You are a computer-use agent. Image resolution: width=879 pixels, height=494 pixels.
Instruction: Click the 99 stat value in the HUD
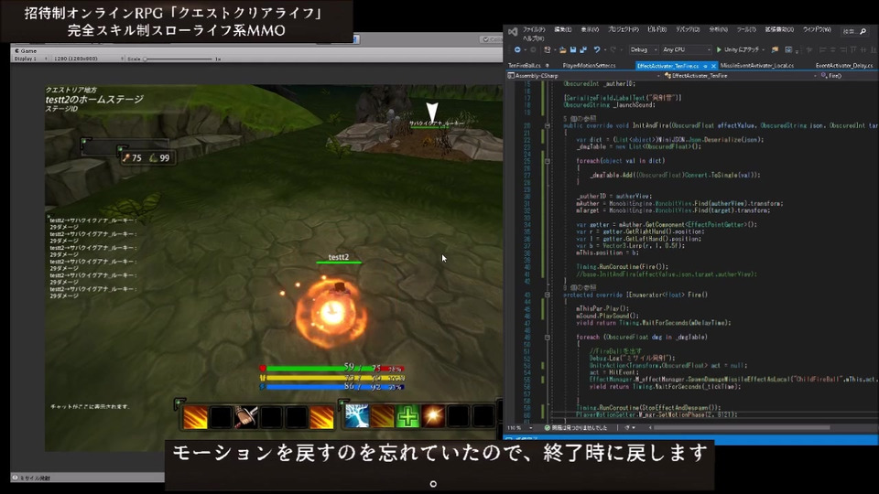(x=164, y=158)
